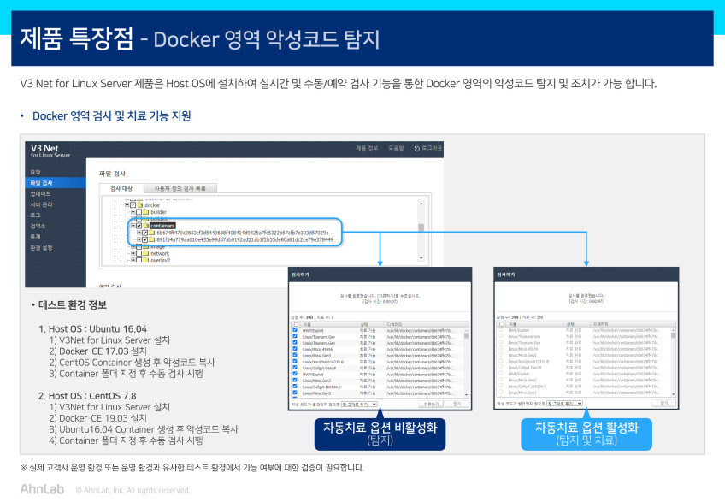Select the network tree label
725x502 pixels.
[x=160, y=253]
